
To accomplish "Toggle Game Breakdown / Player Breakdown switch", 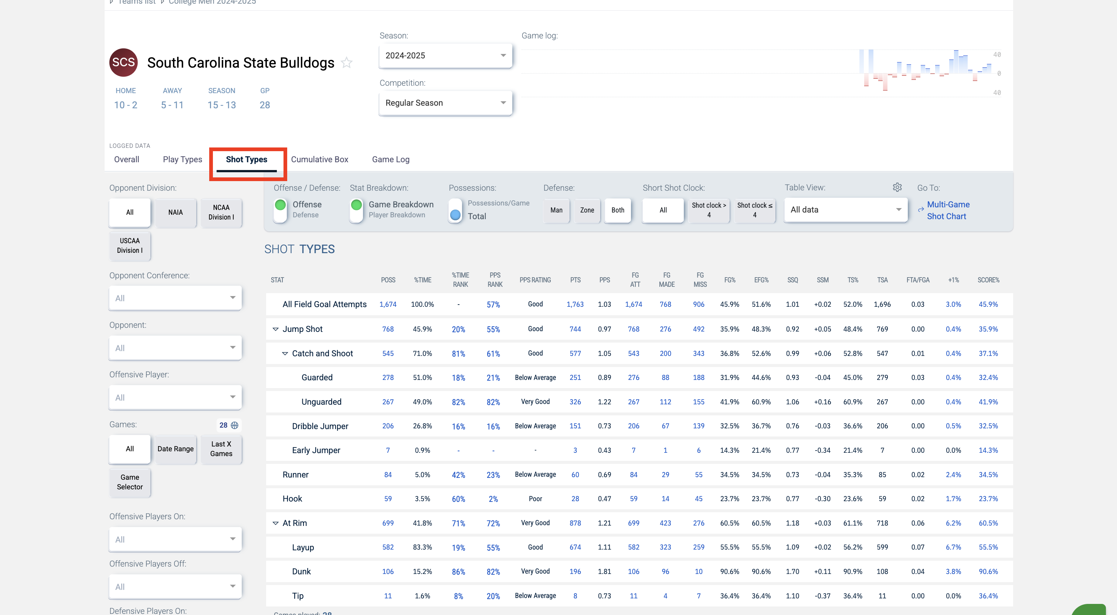I will (356, 210).
